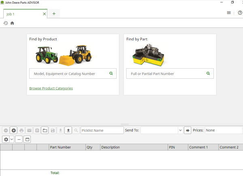Click the upload picklist icon
The image size is (243, 176).
[68, 130]
